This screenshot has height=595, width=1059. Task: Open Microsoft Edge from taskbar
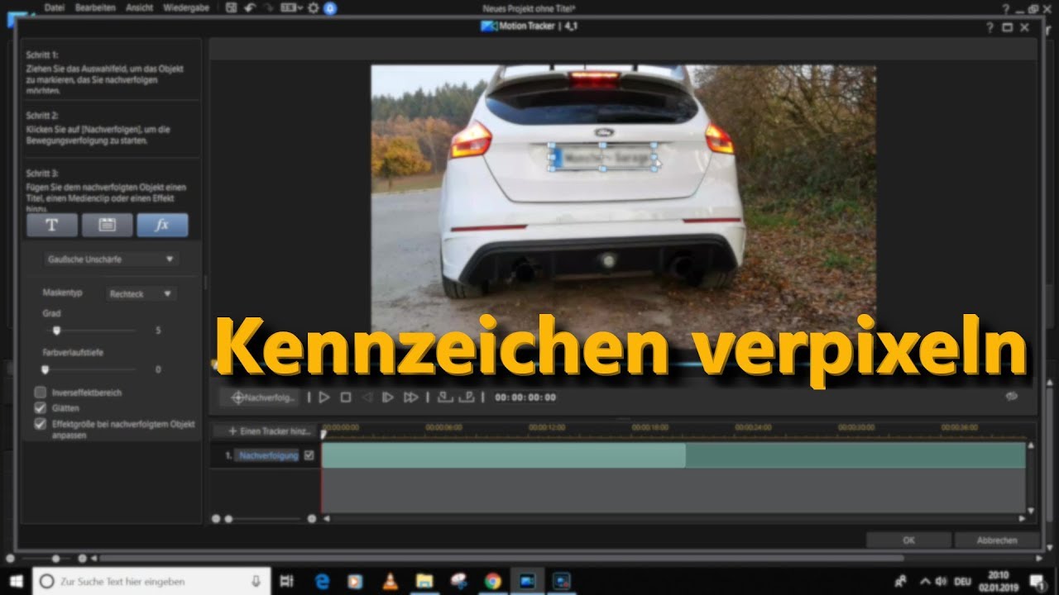click(x=321, y=582)
